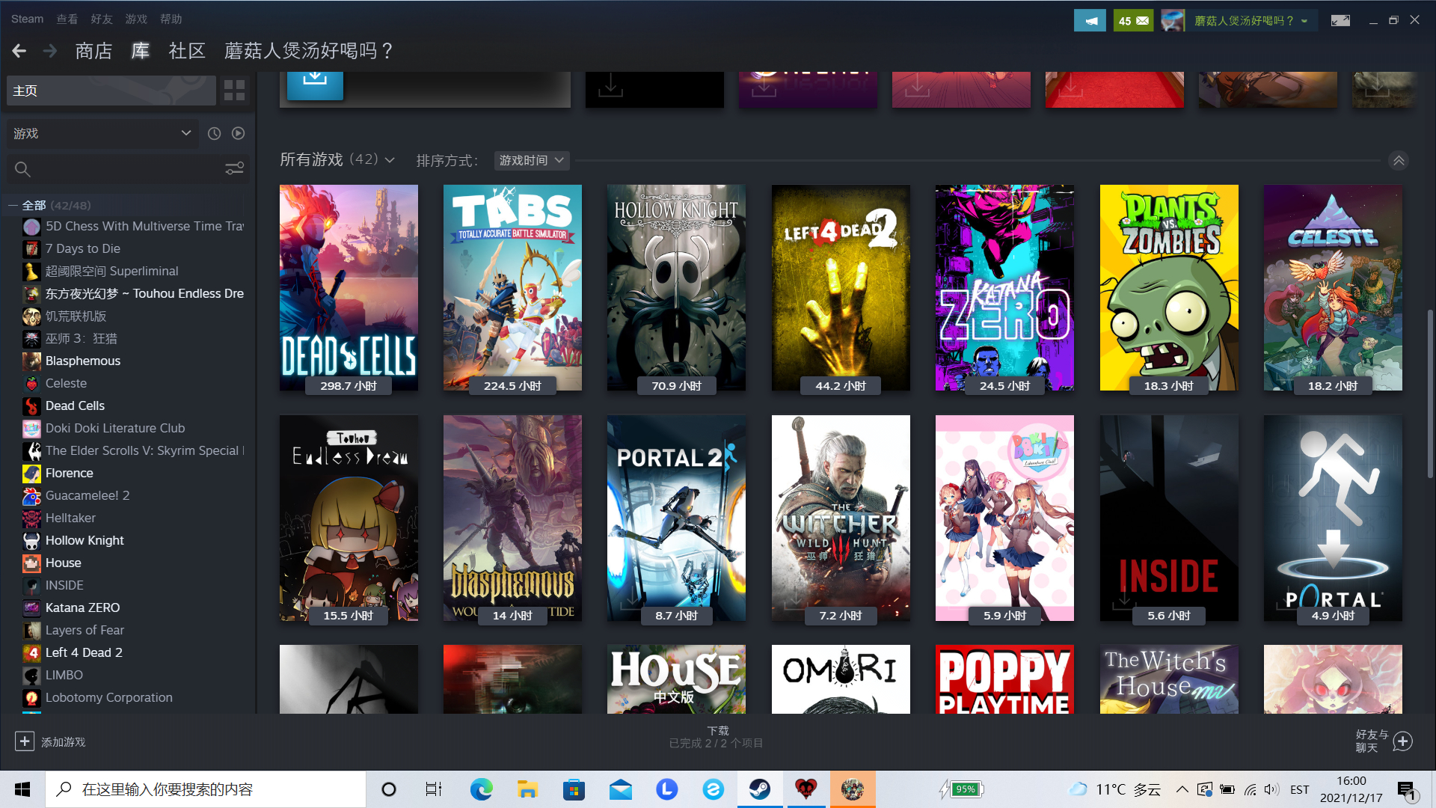Click Windows search box on taskbar
The width and height of the screenshot is (1436, 808).
coord(206,789)
